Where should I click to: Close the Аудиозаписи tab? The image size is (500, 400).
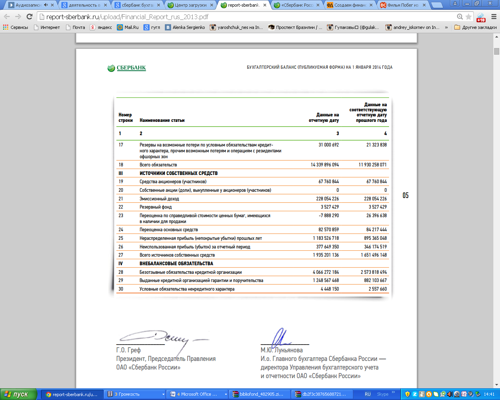52,5
